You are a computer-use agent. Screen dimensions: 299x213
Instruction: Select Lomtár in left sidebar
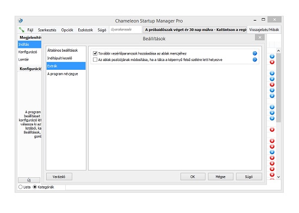(29, 59)
